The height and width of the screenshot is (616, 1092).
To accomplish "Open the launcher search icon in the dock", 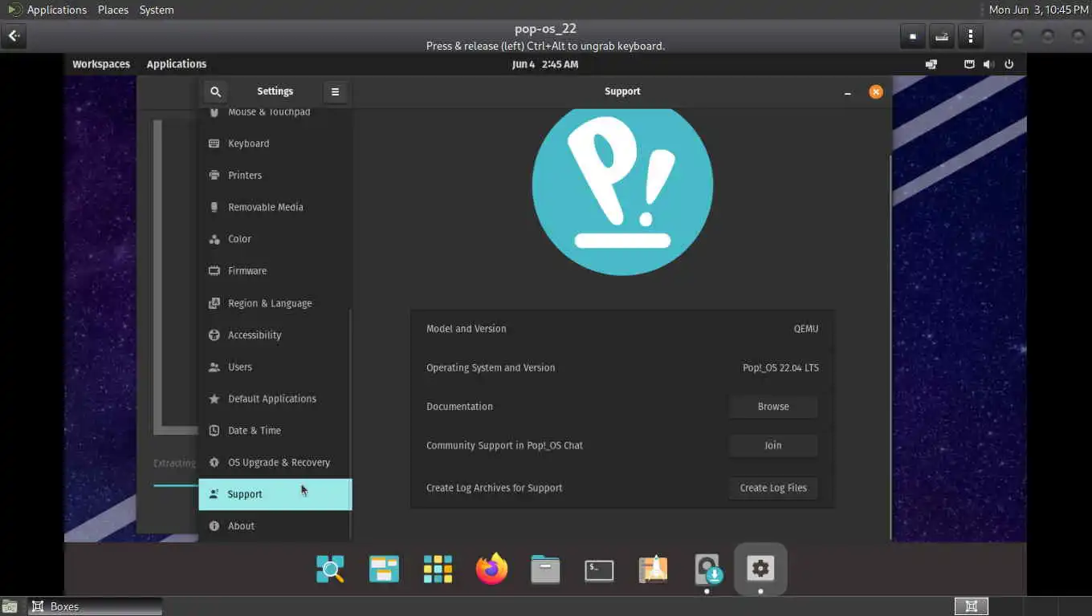I will pyautogui.click(x=330, y=569).
